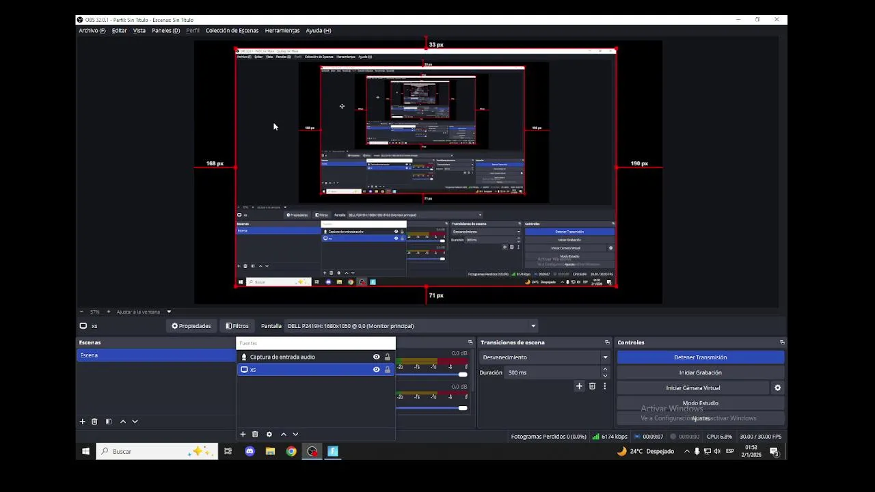This screenshot has height=492, width=875.
Task: Decrease the Duración value with down arrow
Action: (605, 375)
